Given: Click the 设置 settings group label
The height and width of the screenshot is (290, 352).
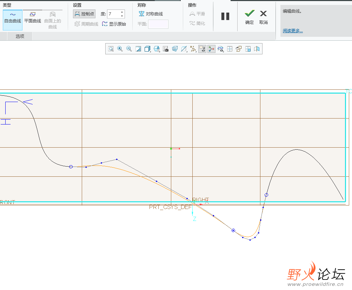Looking at the screenshot, I should click(x=77, y=5).
